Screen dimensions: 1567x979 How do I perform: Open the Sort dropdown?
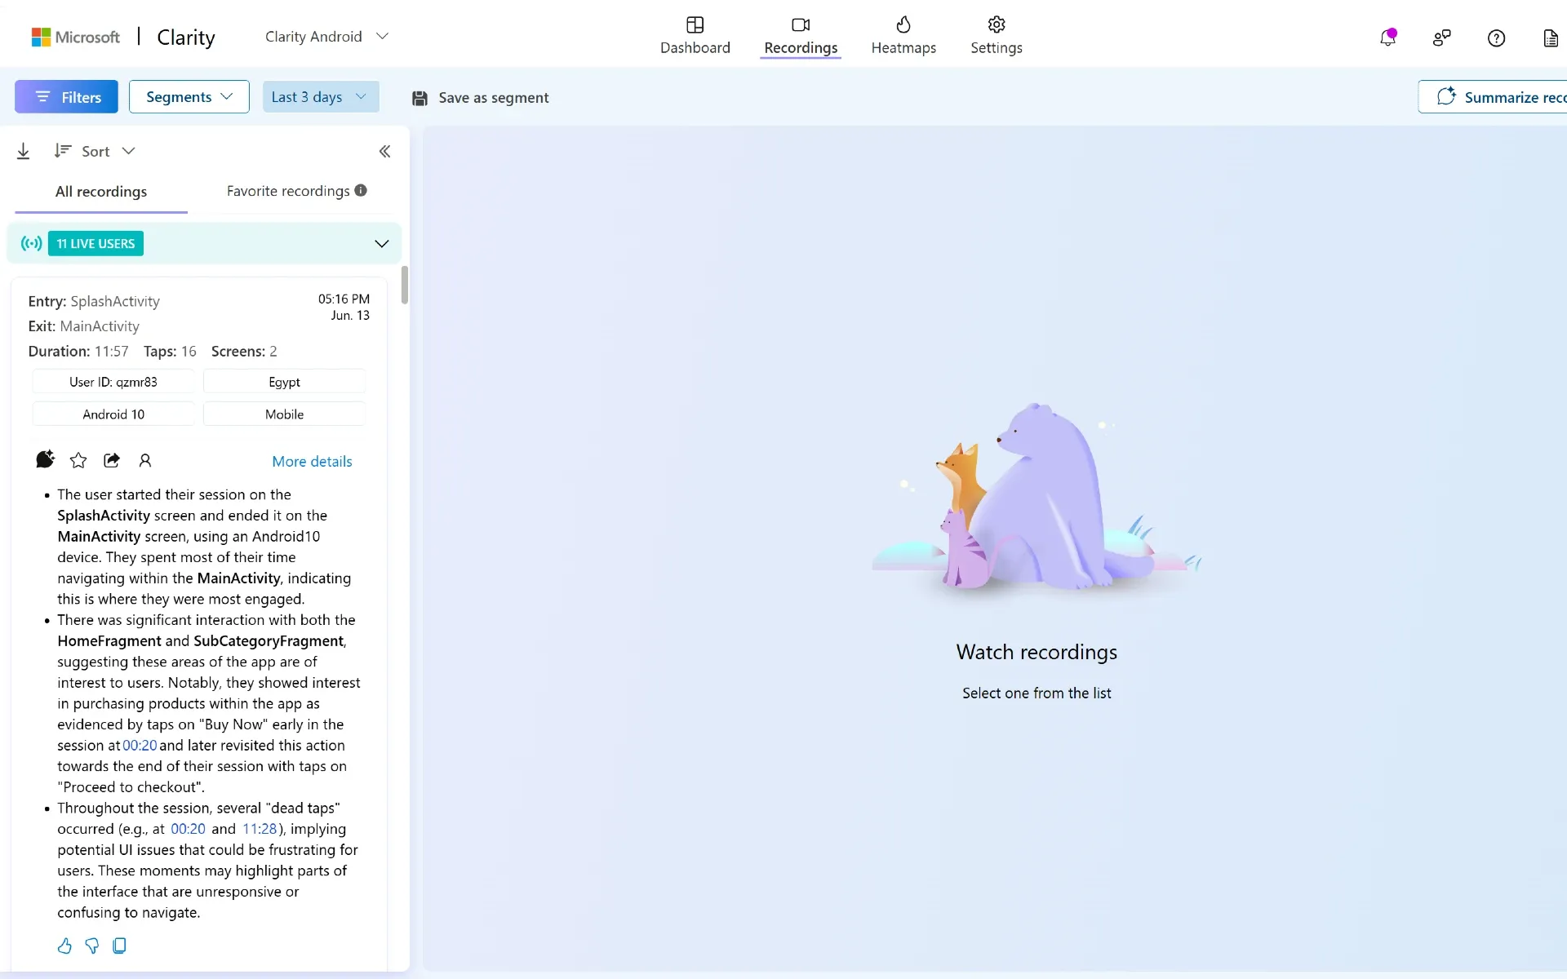tap(95, 151)
